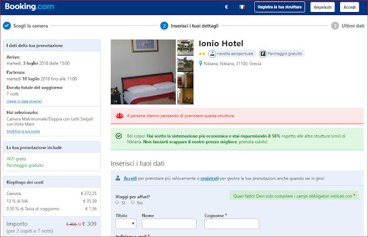
Task: Click the Ionio Hotel title
Action: 221,44
